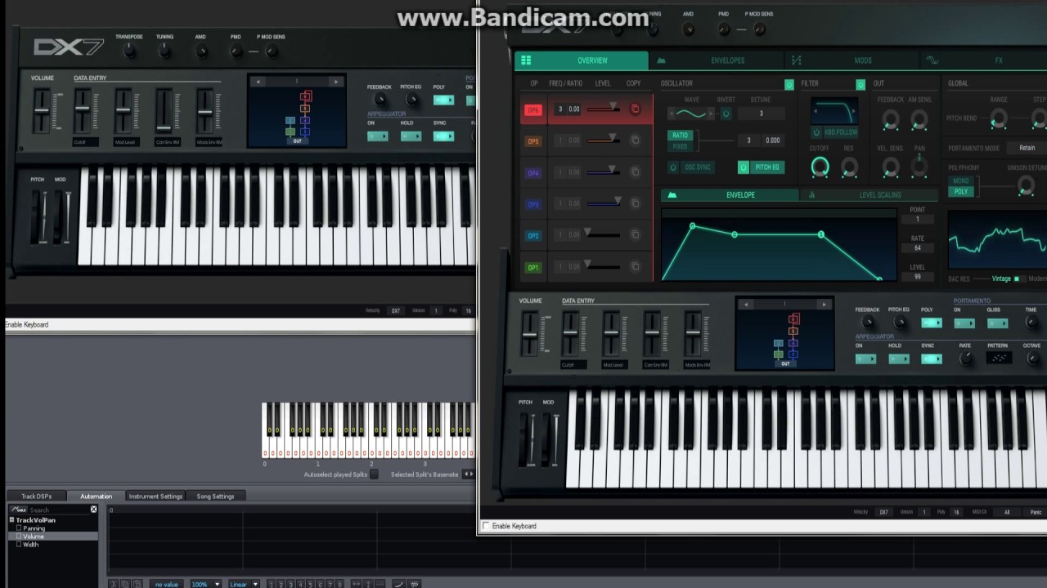The height and width of the screenshot is (588, 1047).
Task: Open the MIDI Ch All selector
Action: click(1007, 512)
